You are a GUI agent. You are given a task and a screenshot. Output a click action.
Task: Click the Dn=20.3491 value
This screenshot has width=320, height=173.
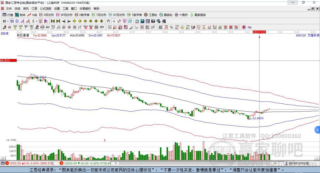[x=96, y=36]
